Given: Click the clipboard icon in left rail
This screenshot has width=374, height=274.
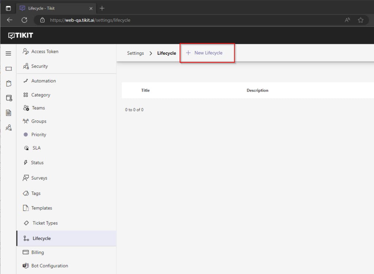Looking at the screenshot, I should [8, 84].
